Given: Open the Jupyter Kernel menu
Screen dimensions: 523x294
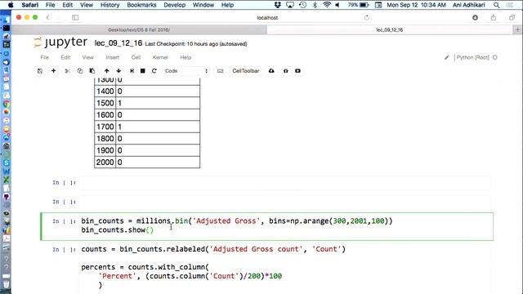Looking at the screenshot, I should point(160,57).
